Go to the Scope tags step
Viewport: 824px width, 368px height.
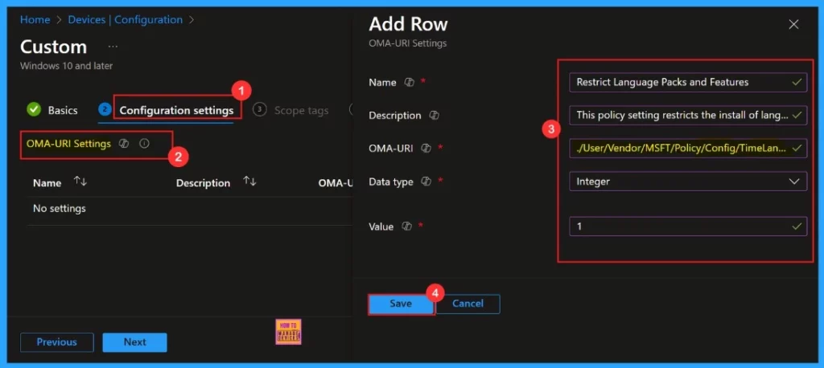290,110
